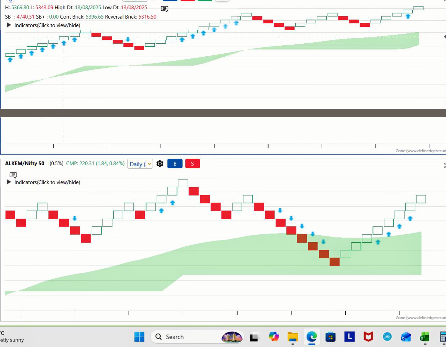Open Copilot from the taskbar
446x347 pixels.
click(x=274, y=337)
